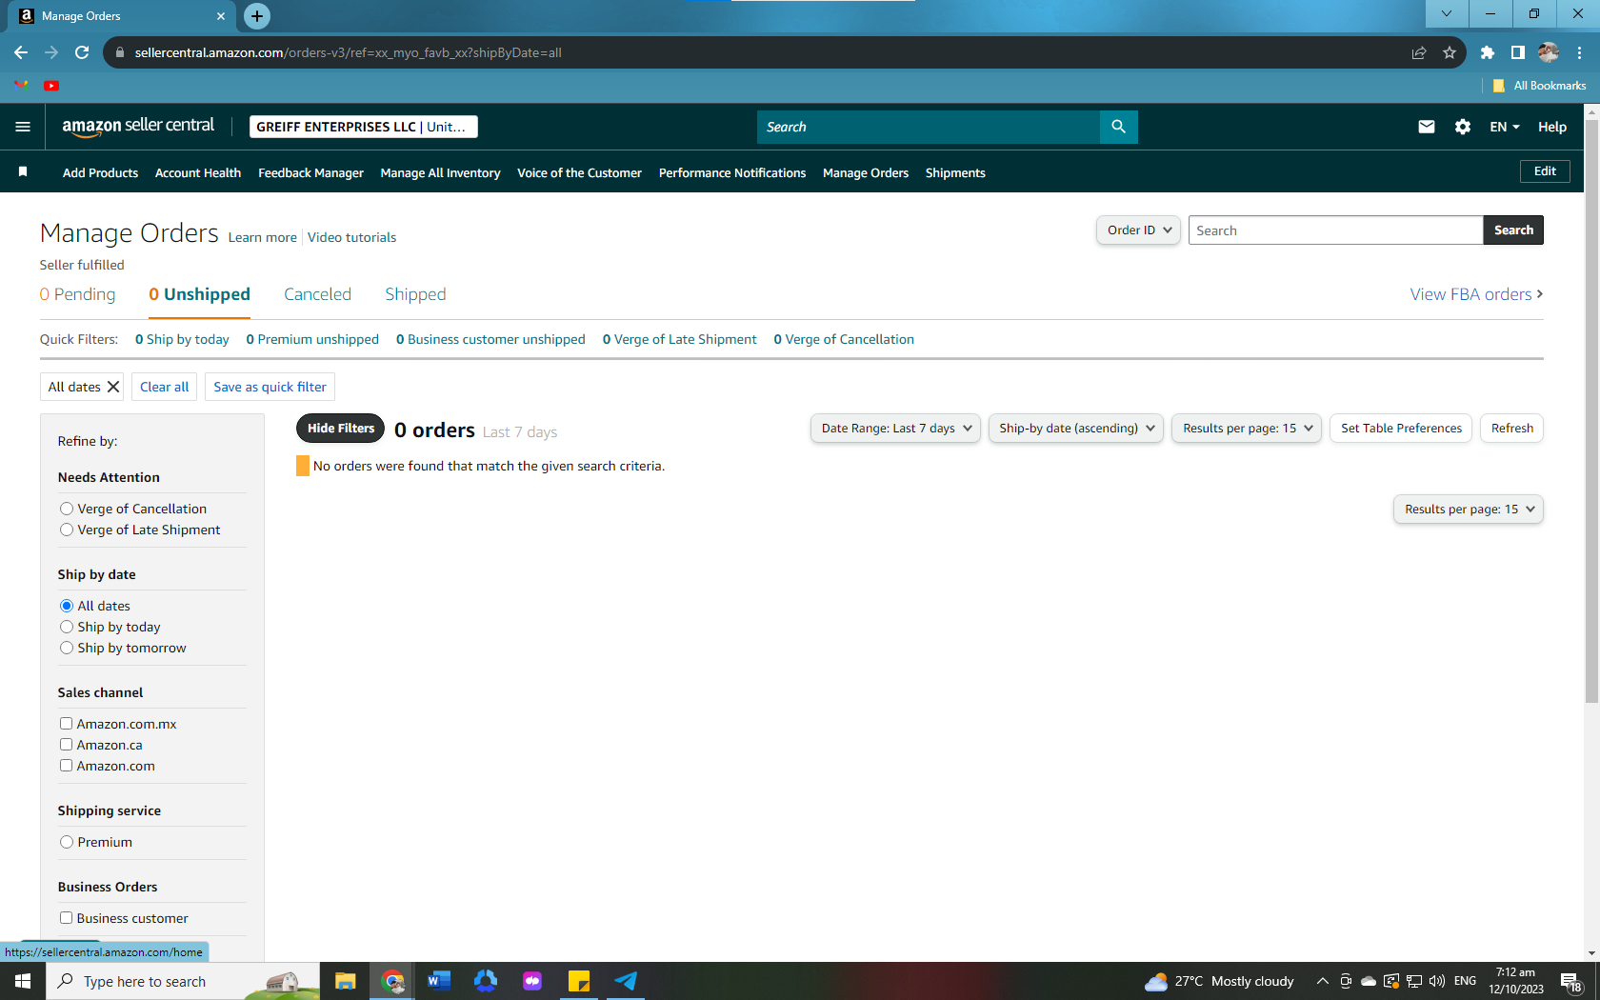Image resolution: width=1600 pixels, height=1000 pixels.
Task: Reload the current page
Action: 82,52
